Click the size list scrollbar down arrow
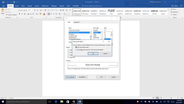184x104 pixels. click(x=112, y=39)
